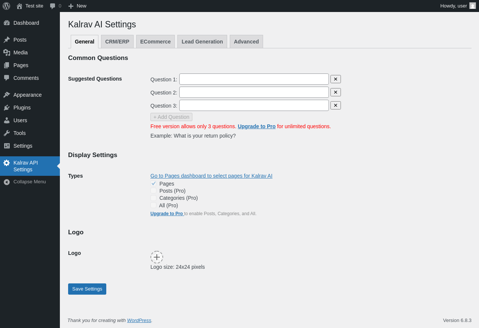Enable the Categories (Pro) checkbox
The height and width of the screenshot is (328, 479).
click(153, 198)
